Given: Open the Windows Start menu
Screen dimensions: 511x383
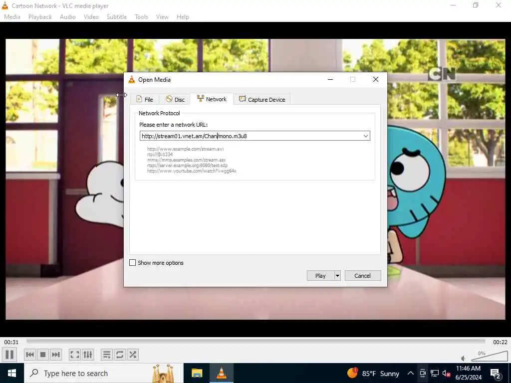Looking at the screenshot, I should tap(12, 373).
